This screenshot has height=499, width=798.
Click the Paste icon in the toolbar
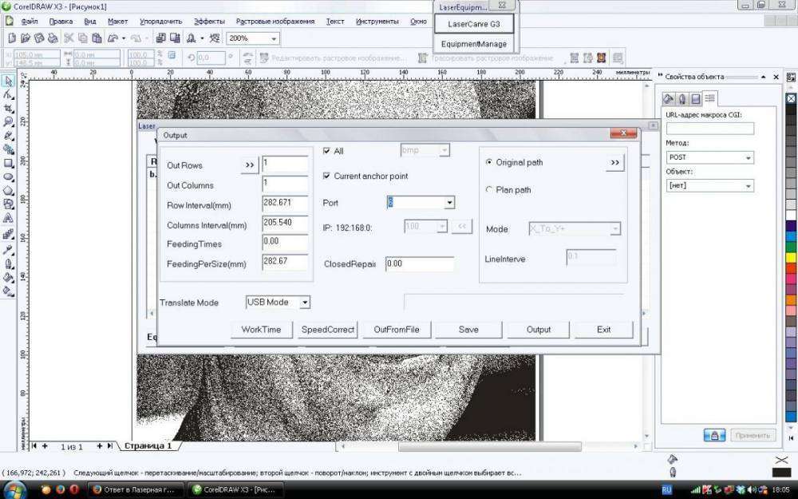[x=97, y=38]
